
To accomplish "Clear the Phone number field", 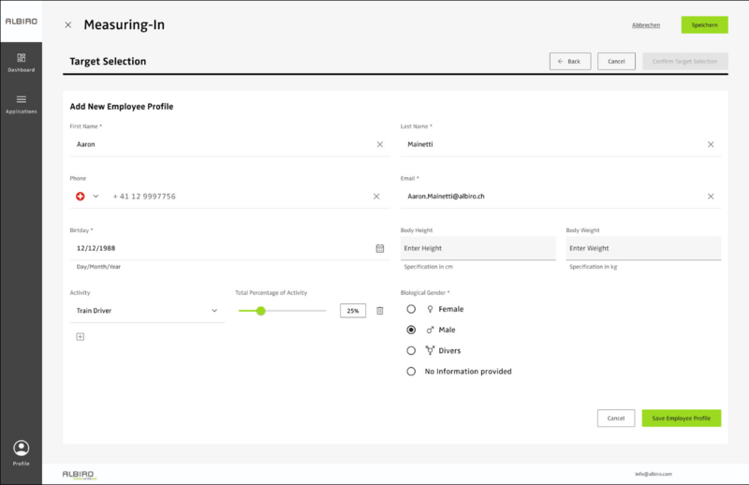I will pos(376,197).
